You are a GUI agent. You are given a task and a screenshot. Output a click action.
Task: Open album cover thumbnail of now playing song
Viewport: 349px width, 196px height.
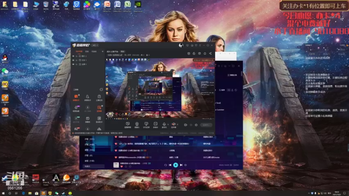pyautogui.click(x=116, y=165)
